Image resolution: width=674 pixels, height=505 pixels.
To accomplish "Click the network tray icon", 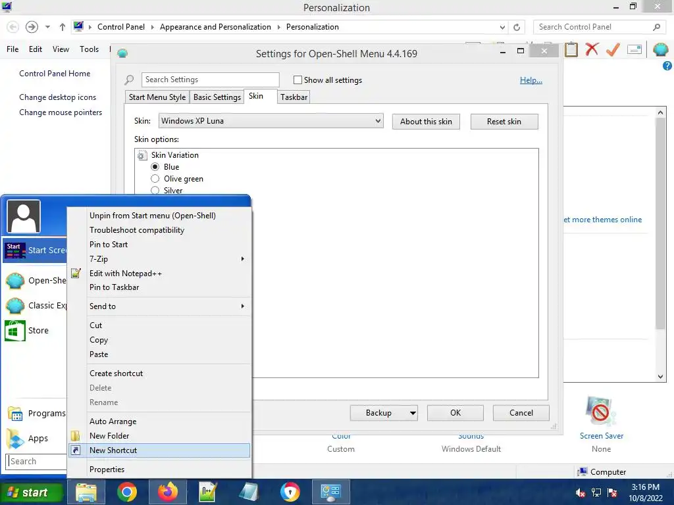I will point(596,493).
